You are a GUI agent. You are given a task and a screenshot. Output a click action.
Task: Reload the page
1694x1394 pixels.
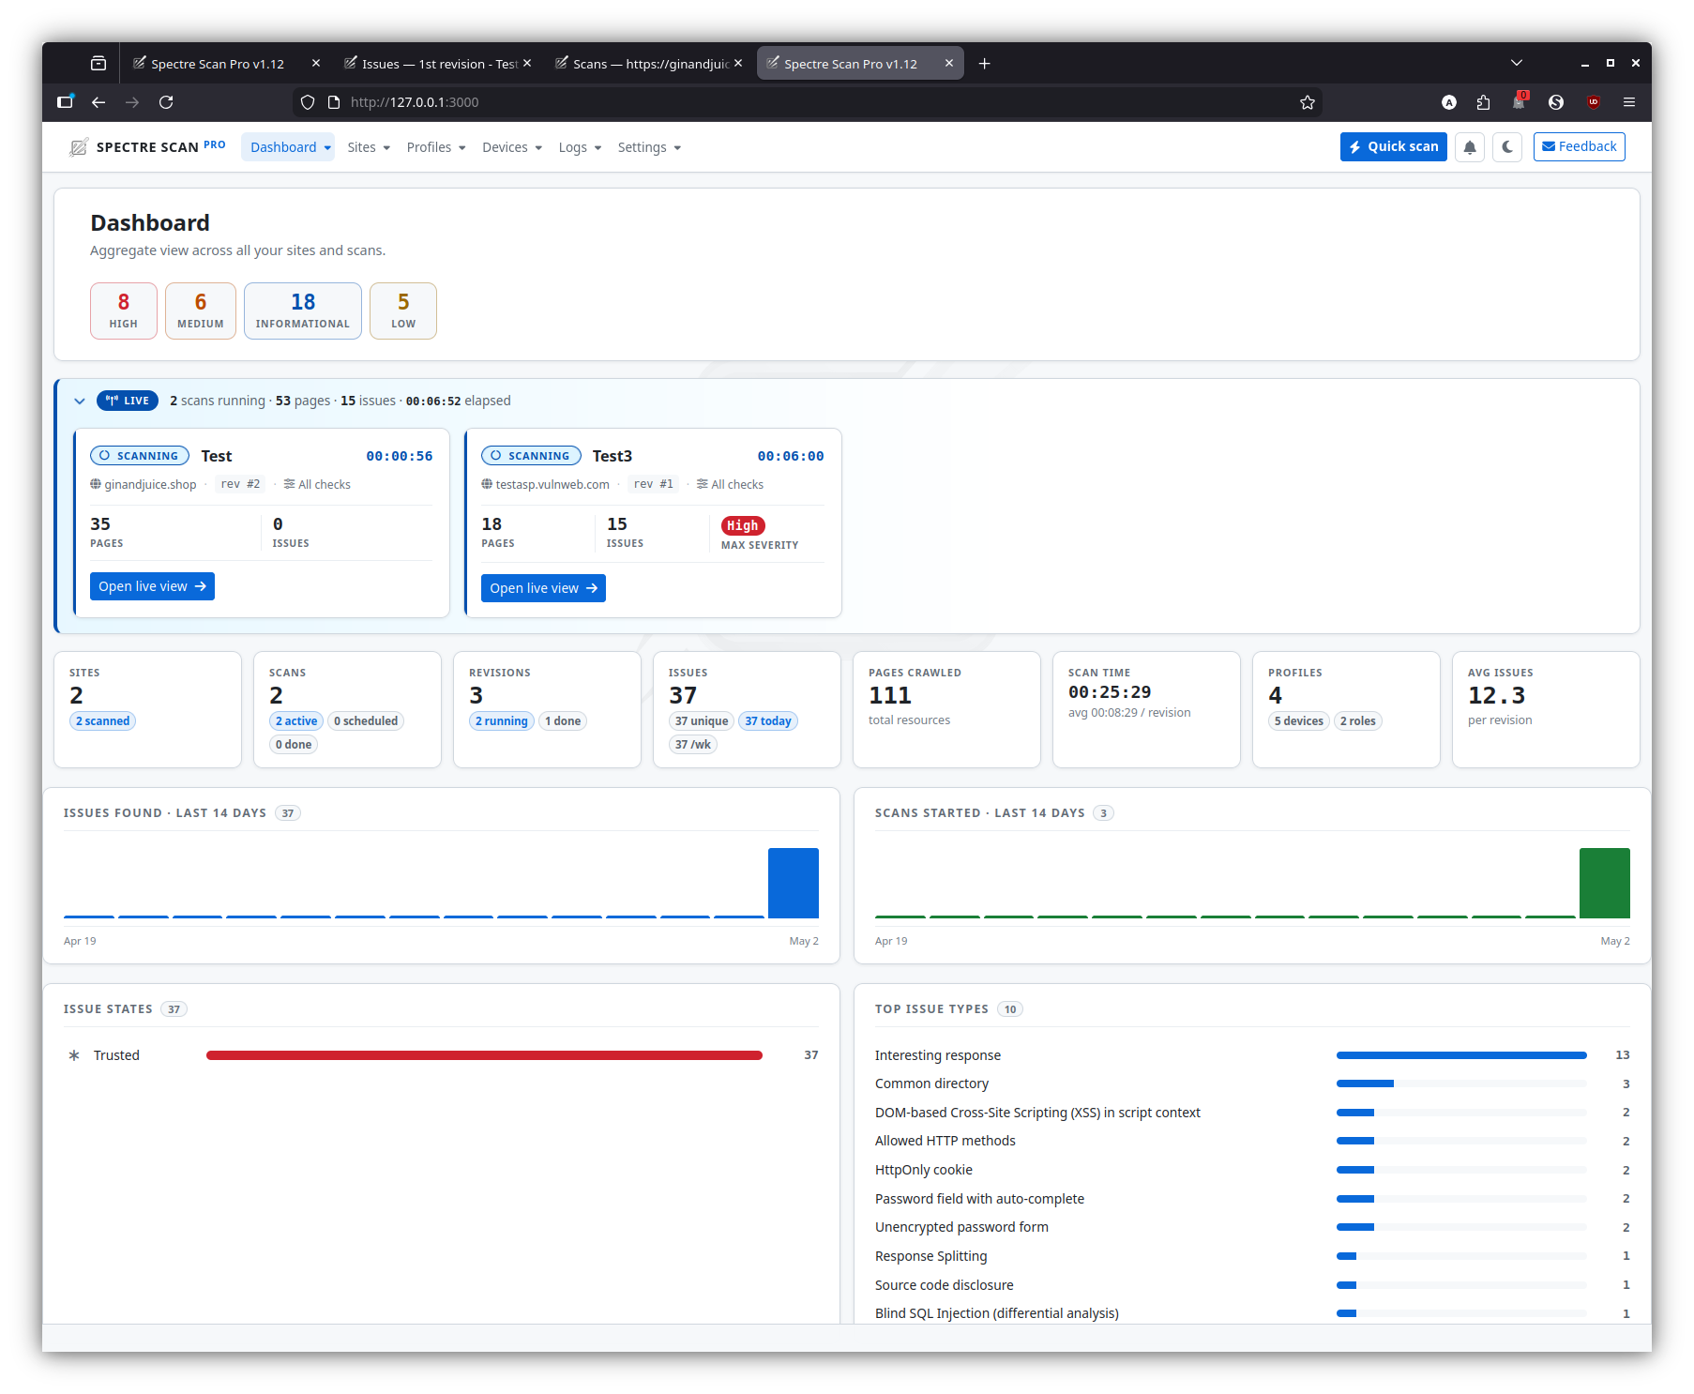pos(166,102)
